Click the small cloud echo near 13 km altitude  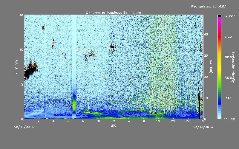[x=43, y=28]
